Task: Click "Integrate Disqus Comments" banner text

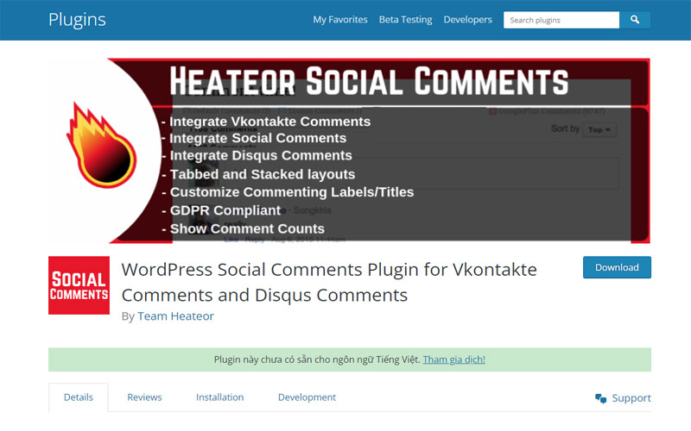Action: 261,155
